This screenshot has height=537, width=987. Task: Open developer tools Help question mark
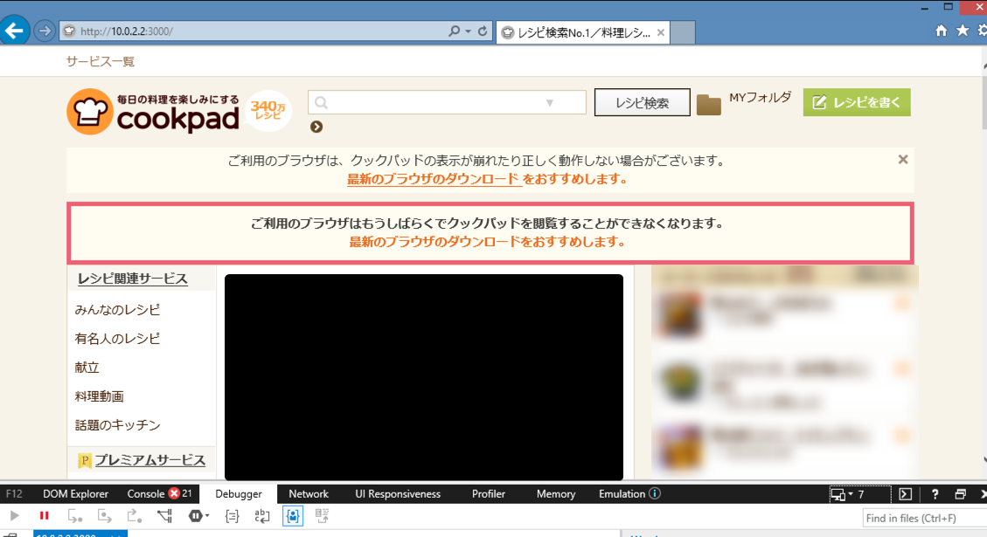935,495
